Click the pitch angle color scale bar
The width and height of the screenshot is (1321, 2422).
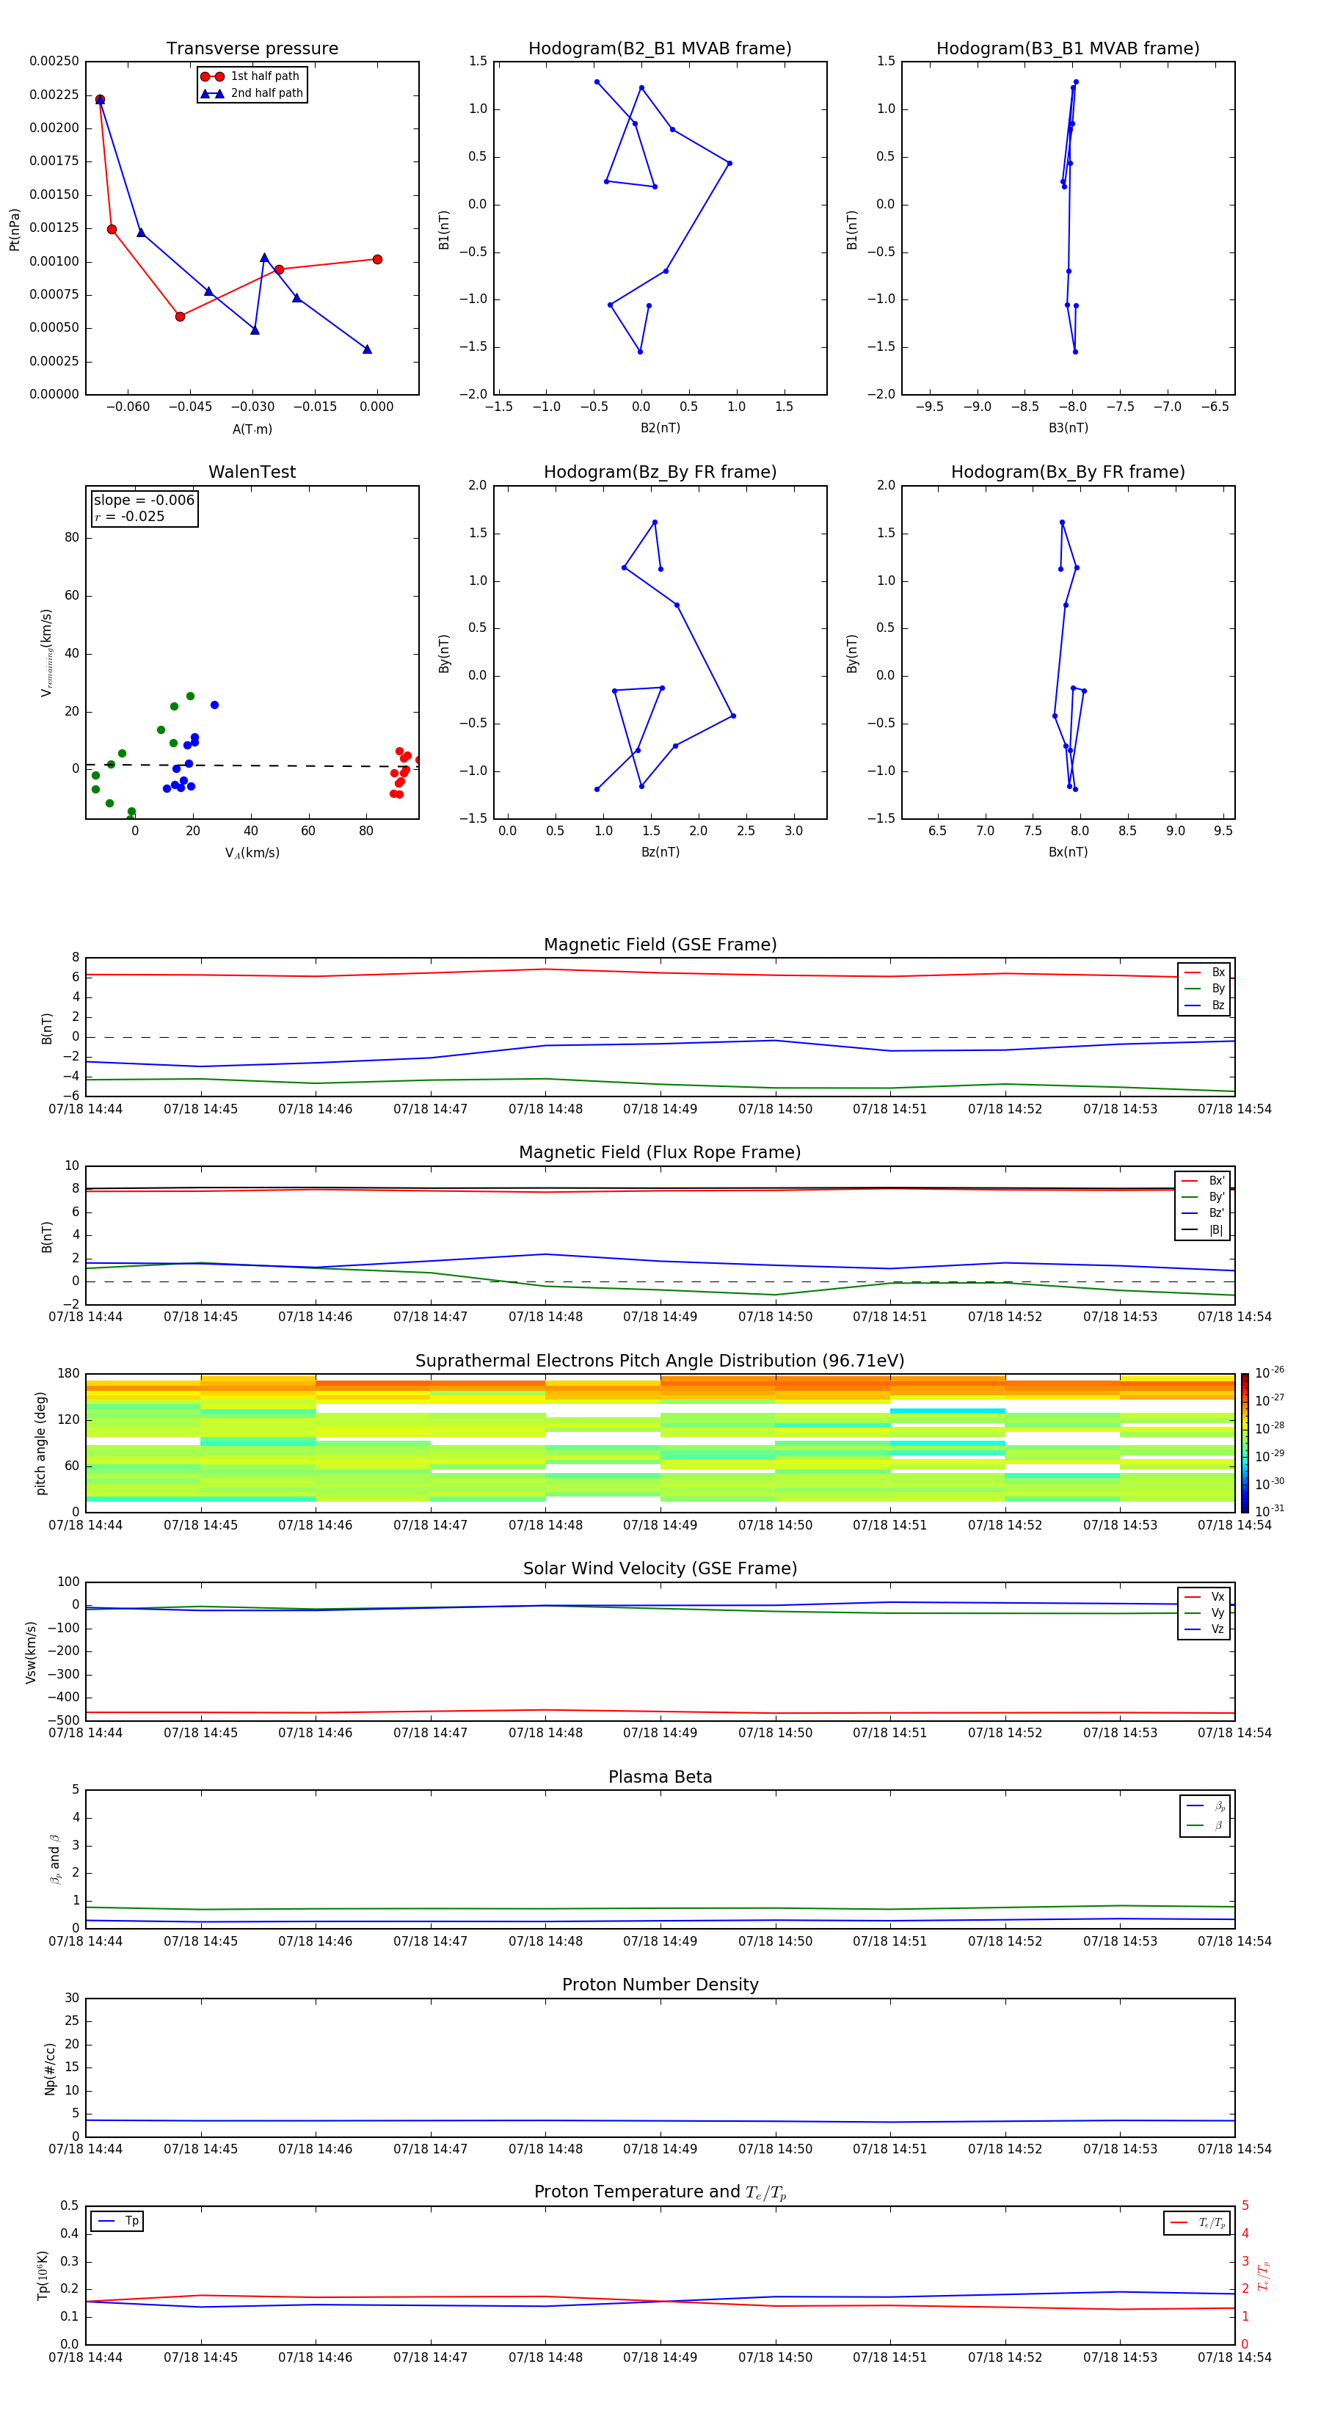(x=1245, y=1442)
